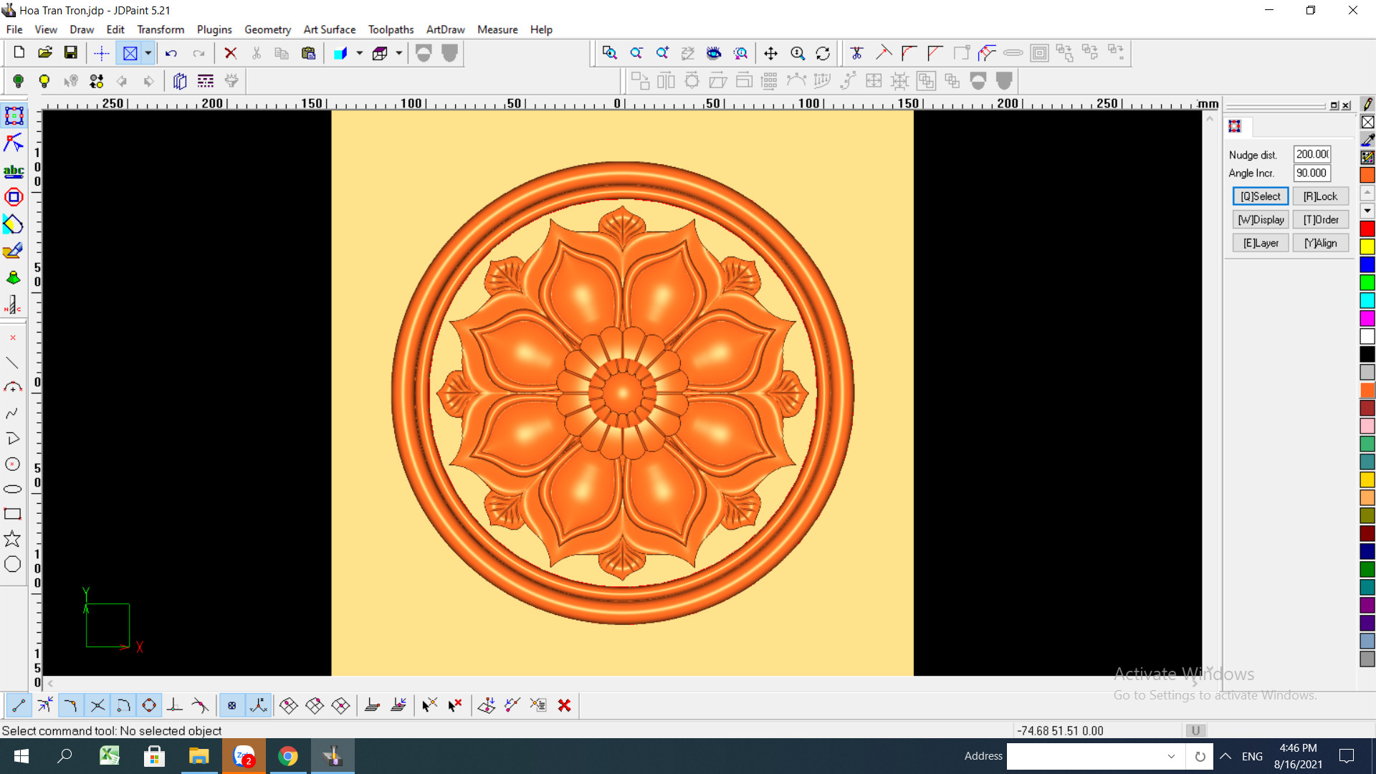Open File Explorer from the taskbar

coord(199,756)
